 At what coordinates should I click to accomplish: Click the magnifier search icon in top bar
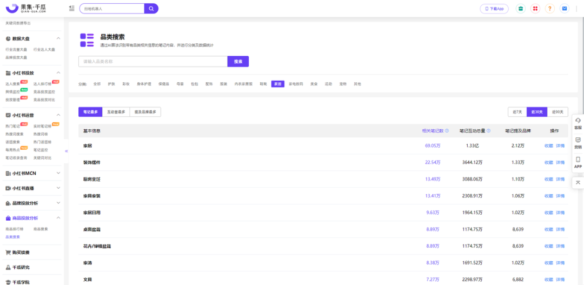(x=151, y=9)
